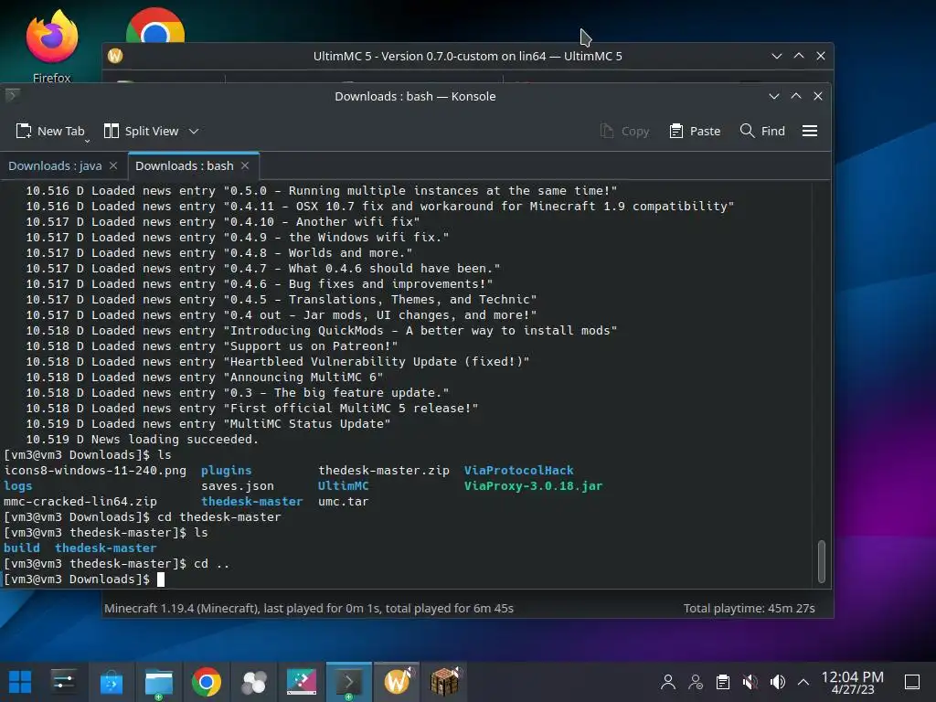936x702 pixels.
Task: Close the Konsole window
Action: click(x=818, y=96)
